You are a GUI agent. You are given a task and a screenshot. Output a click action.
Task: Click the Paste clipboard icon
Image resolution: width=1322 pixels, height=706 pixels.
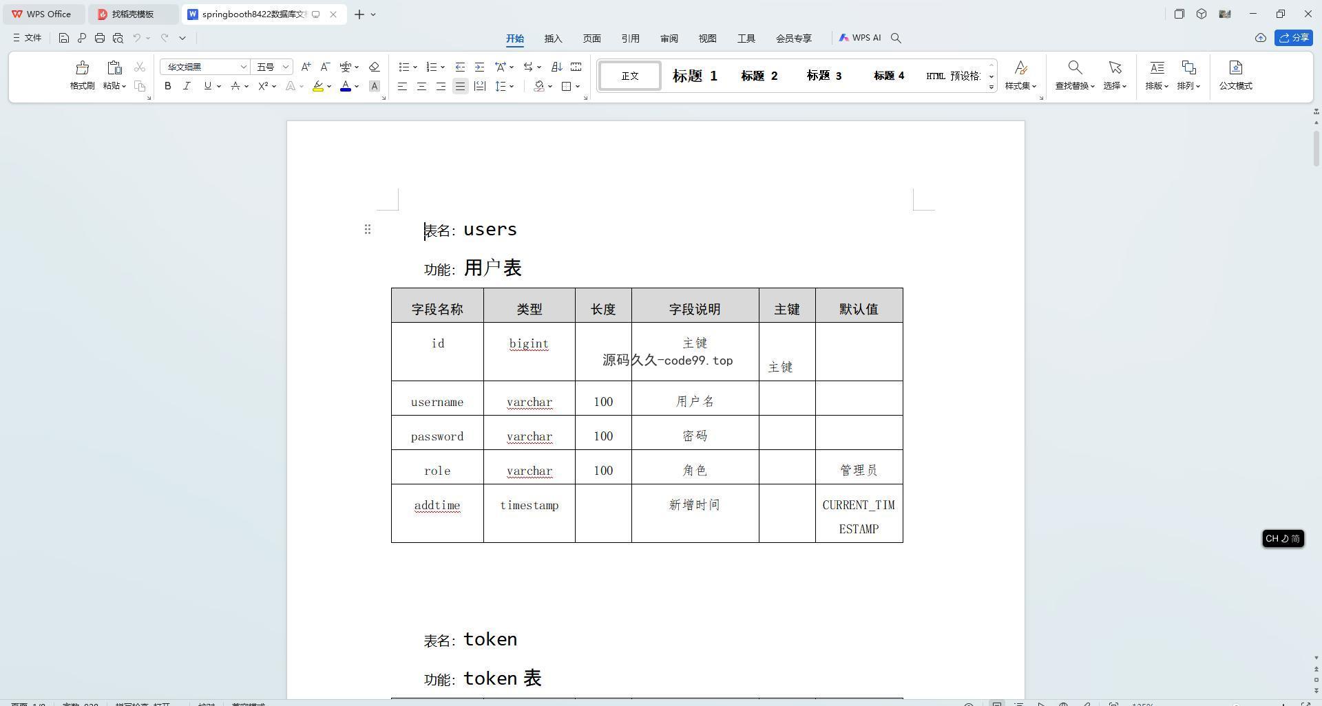[114, 67]
